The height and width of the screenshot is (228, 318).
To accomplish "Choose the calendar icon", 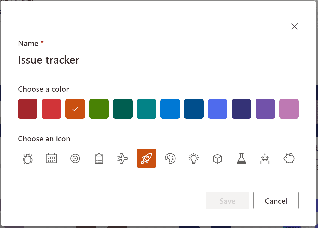I will 52,158.
